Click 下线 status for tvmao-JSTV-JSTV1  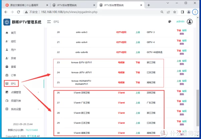click(x=138, y=73)
